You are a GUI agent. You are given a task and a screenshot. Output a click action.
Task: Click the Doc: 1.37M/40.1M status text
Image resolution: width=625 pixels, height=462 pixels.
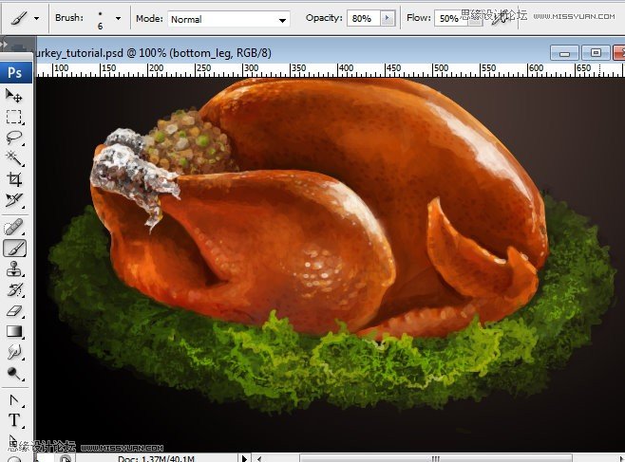click(156, 459)
